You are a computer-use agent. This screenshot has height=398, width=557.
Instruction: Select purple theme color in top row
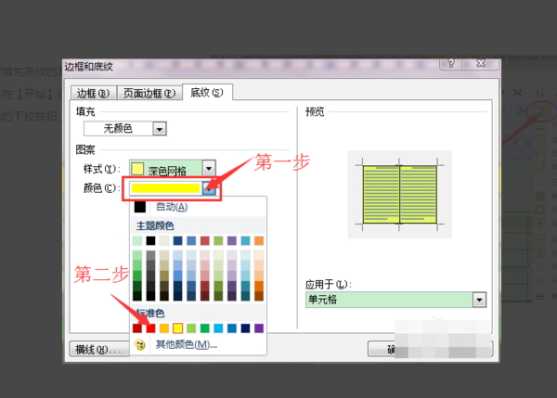pyautogui.click(x=231, y=240)
